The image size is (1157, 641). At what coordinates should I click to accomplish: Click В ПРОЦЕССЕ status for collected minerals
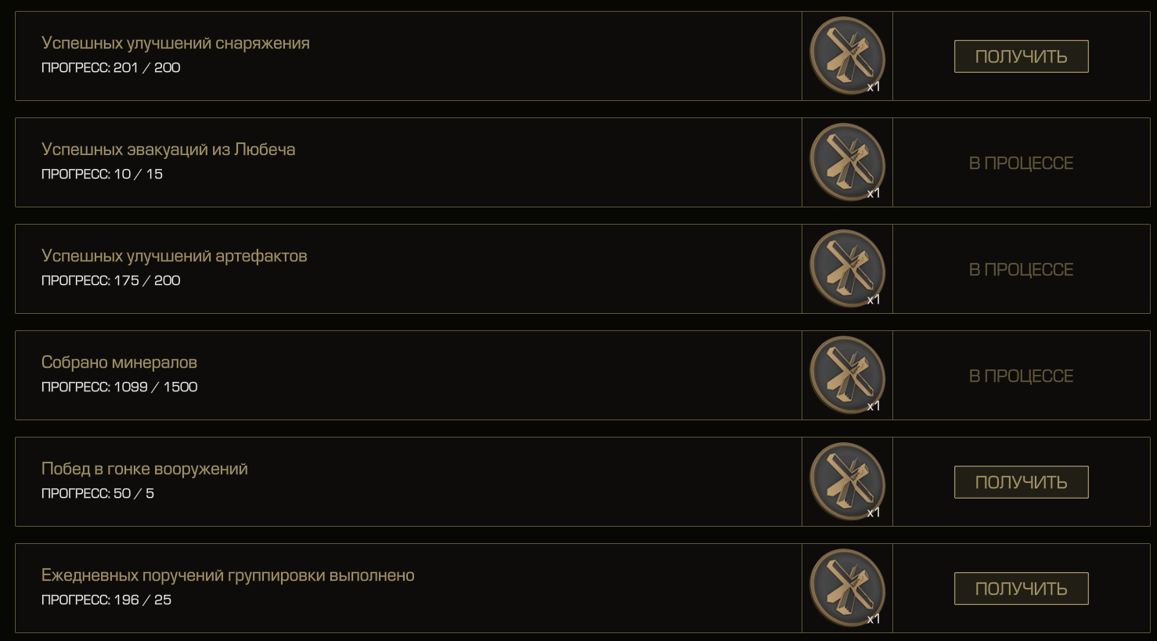click(1021, 376)
